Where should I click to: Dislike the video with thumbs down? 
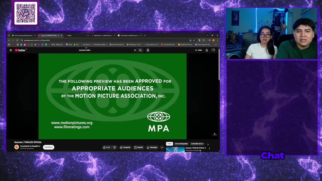pos(114,148)
